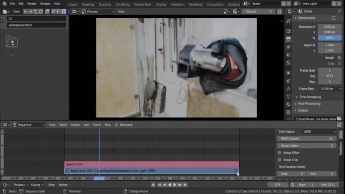The height and width of the screenshot is (194, 345).
Task: Play the animation forward
Action: (x=175, y=185)
